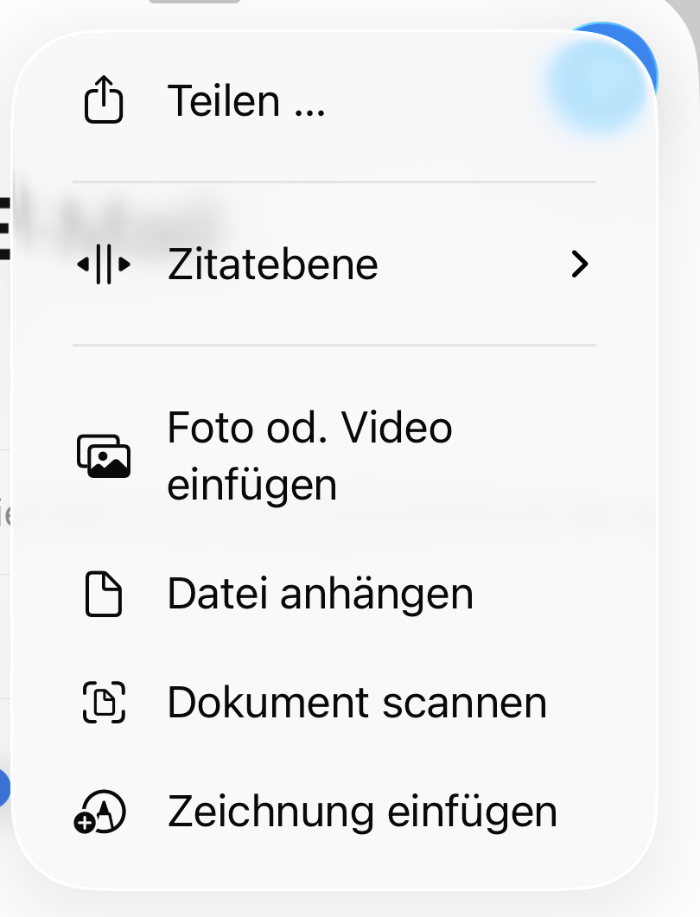Tap the partial blue circle at left edge

tap(3, 788)
